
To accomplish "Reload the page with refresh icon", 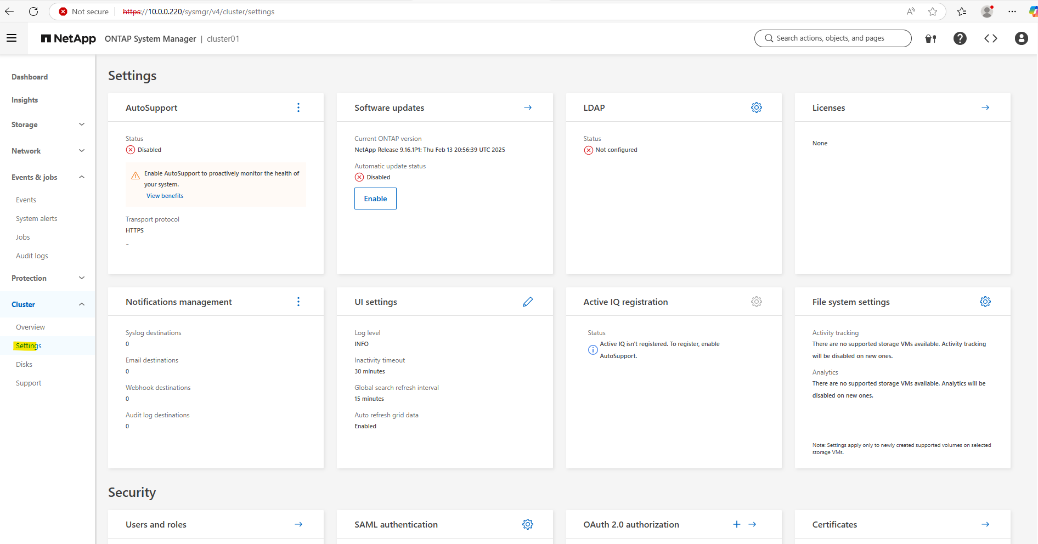I will [33, 12].
